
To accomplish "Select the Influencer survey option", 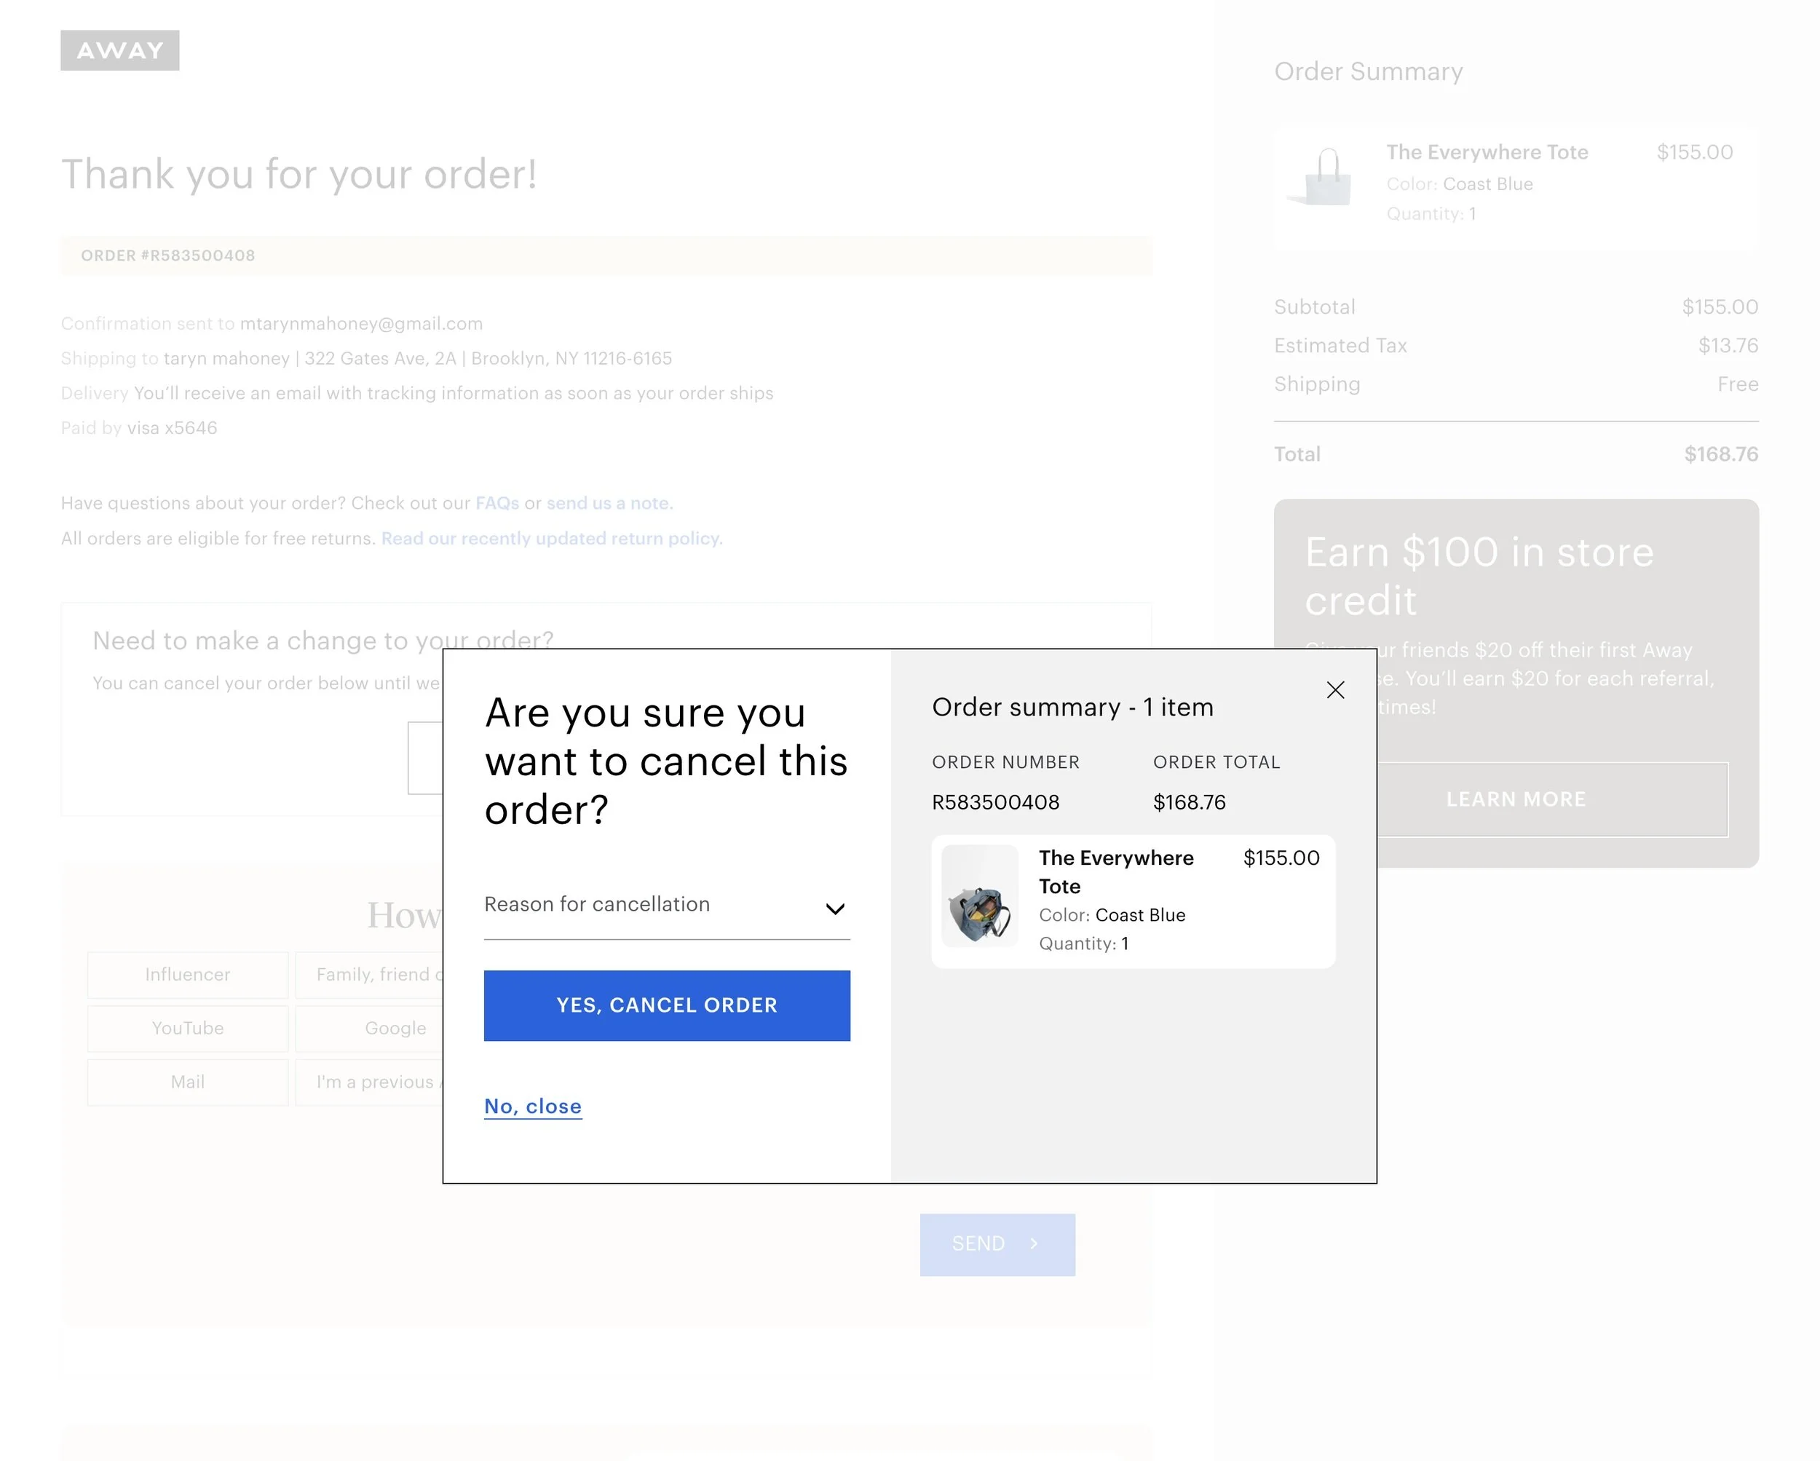I will coord(187,975).
